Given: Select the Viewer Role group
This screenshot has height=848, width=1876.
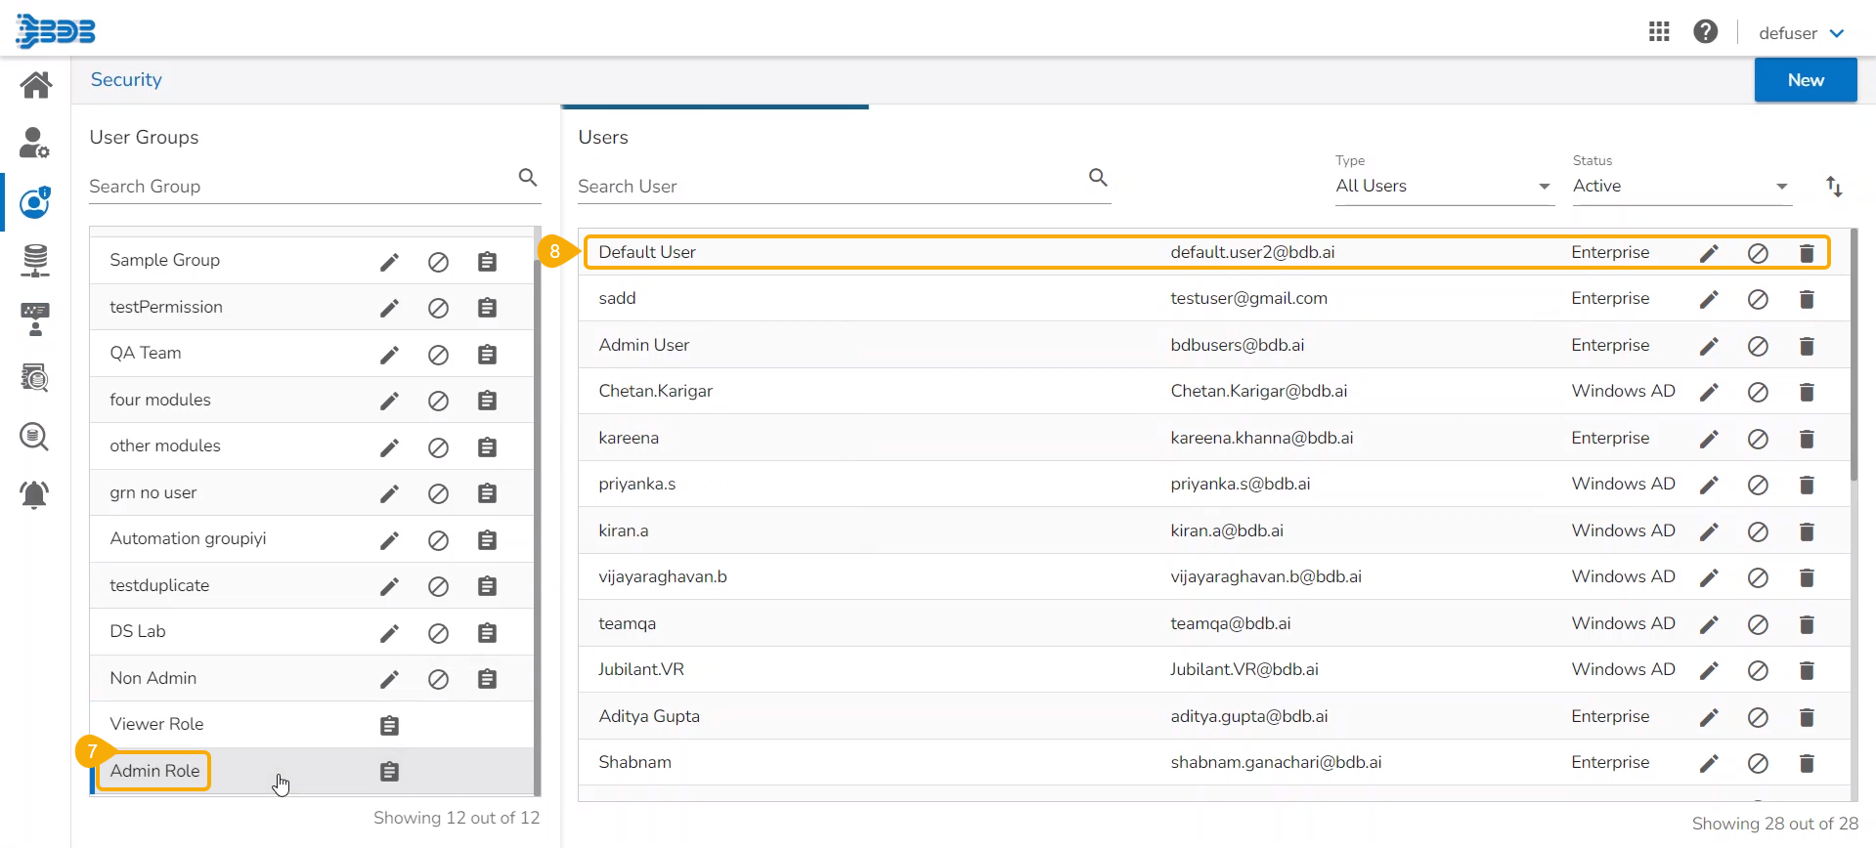Looking at the screenshot, I should coord(157,724).
